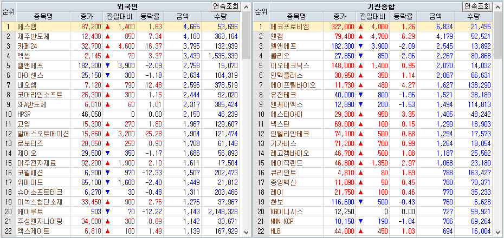This screenshot has height=238, width=504.
Task: Select stock 엑스게이트
Action: [x=34, y=231]
